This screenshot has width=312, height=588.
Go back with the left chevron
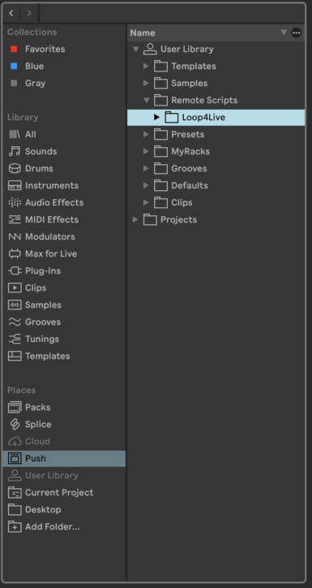[11, 14]
